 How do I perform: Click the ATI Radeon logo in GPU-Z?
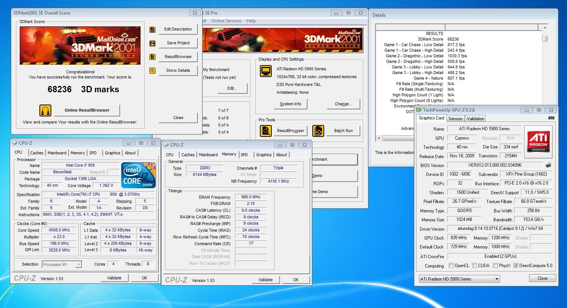coord(538,141)
